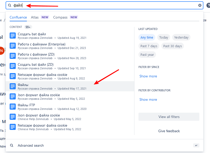Switch to the Compass tab
Image resolution: width=210 pixels, height=153 pixels.
tap(60, 17)
